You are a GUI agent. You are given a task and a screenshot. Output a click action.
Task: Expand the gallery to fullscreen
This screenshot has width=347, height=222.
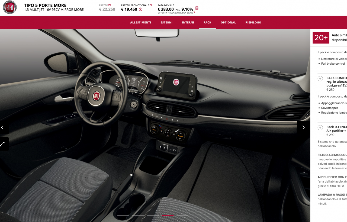coord(2,144)
